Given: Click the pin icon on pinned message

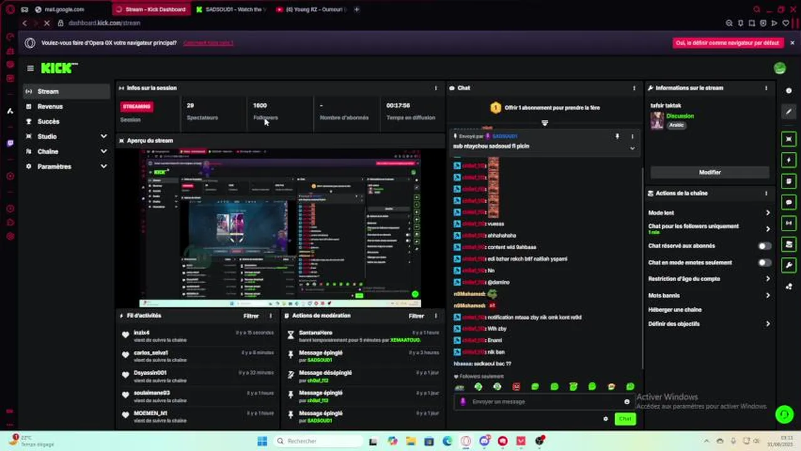Looking at the screenshot, I should 617,136.
